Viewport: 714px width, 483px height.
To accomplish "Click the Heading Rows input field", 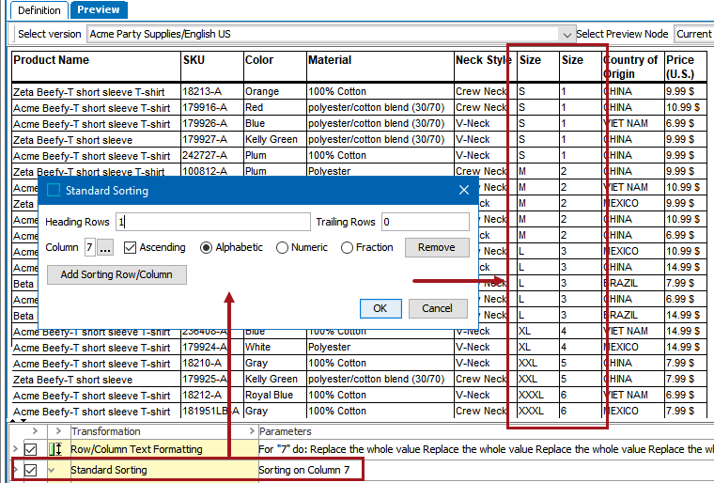I will point(212,222).
